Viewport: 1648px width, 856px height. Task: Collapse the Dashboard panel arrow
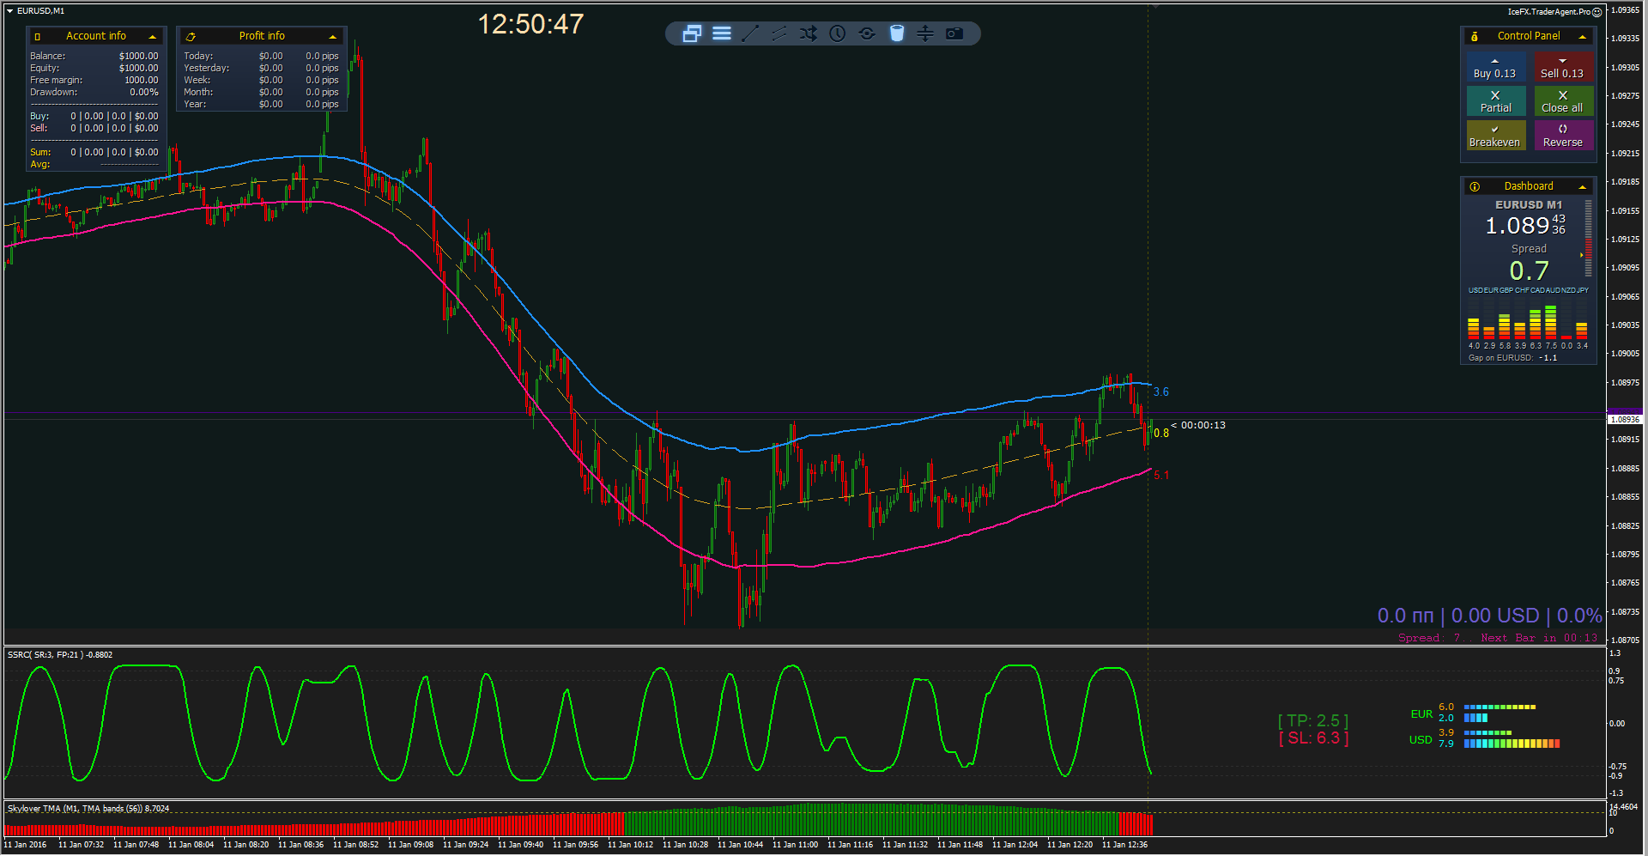tap(1583, 186)
